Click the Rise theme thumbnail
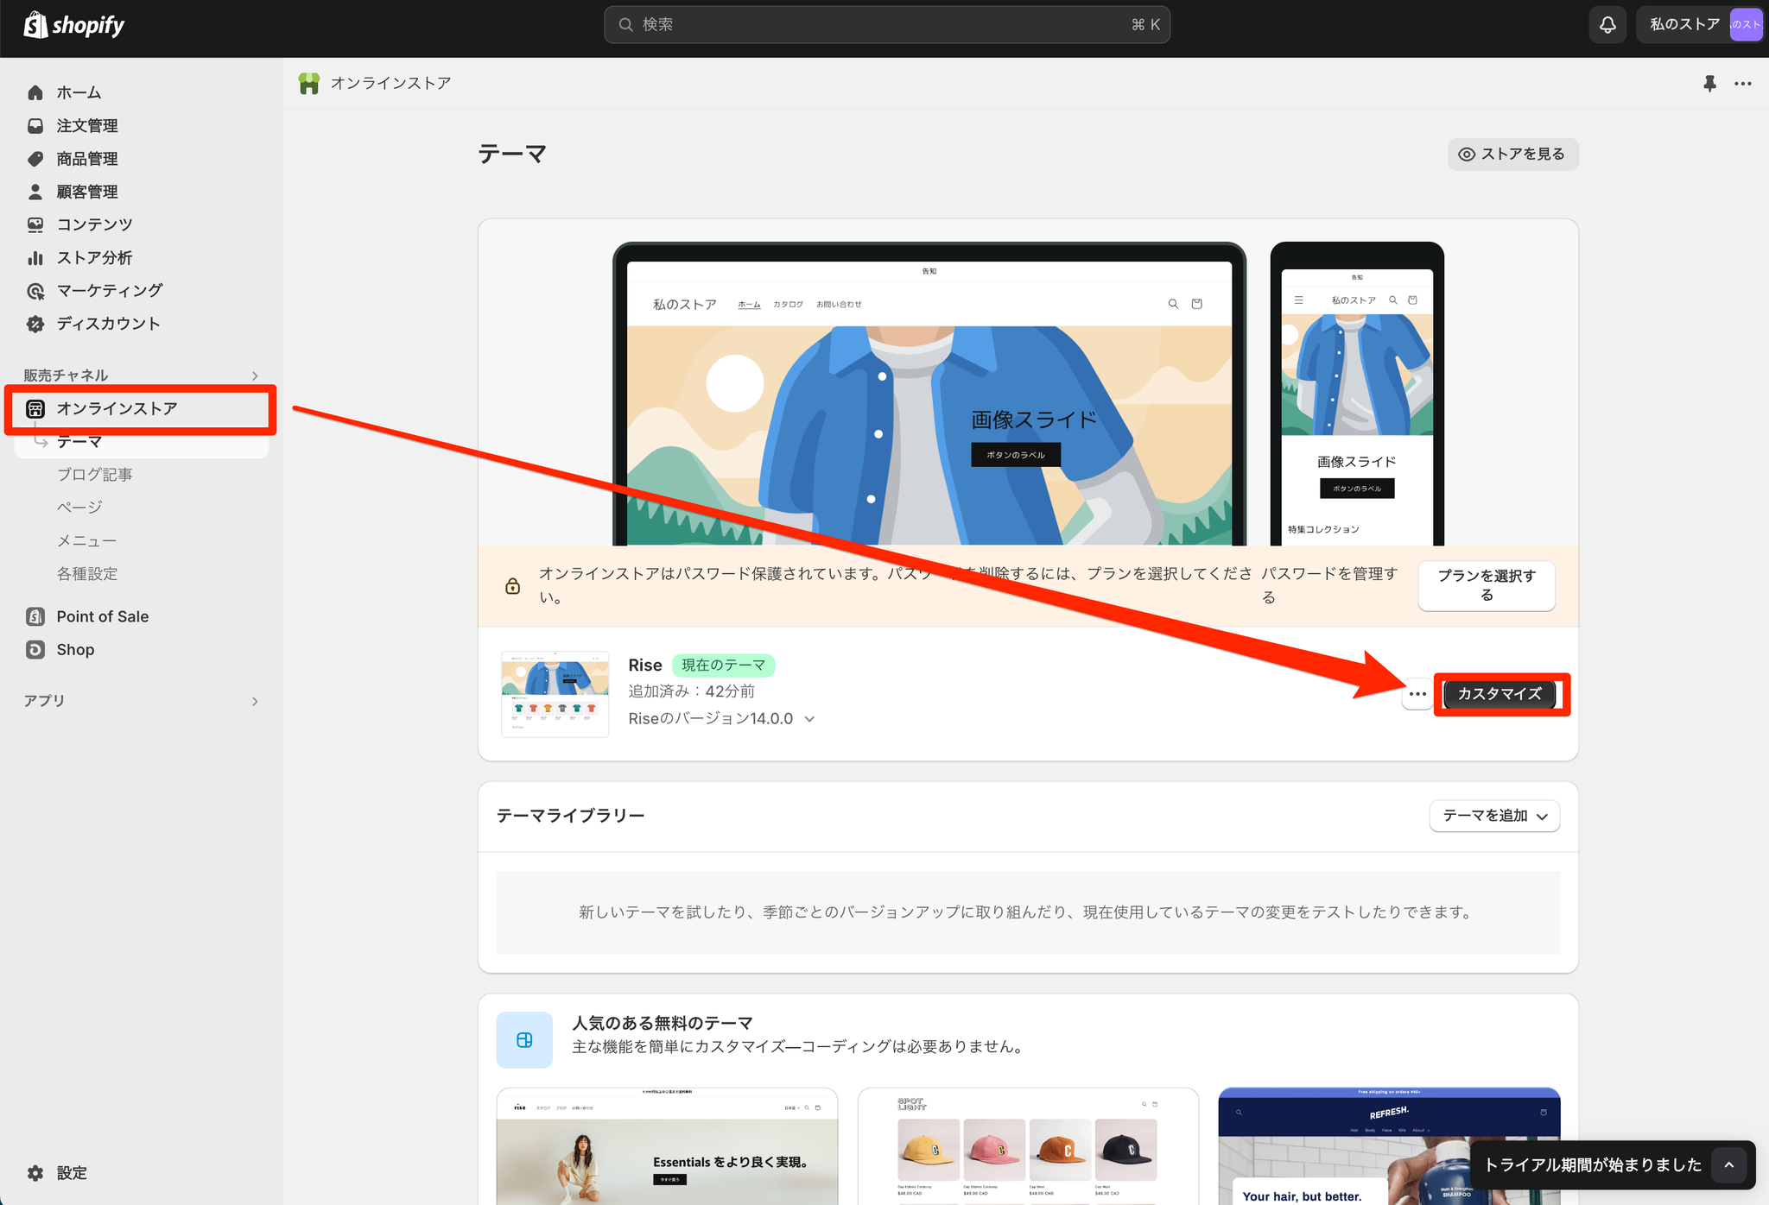Screen dimensions: 1769x1205 pyautogui.click(x=555, y=694)
